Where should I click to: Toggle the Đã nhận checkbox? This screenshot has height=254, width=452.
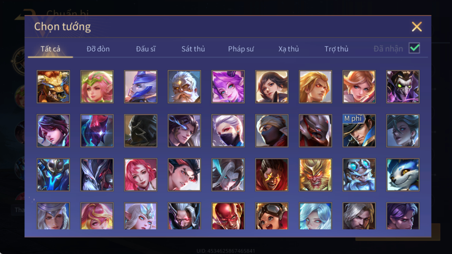(414, 48)
